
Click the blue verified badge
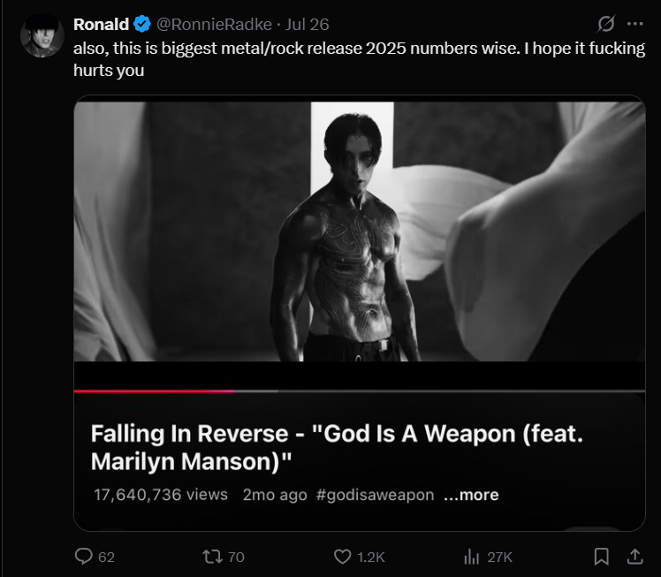pyautogui.click(x=142, y=24)
